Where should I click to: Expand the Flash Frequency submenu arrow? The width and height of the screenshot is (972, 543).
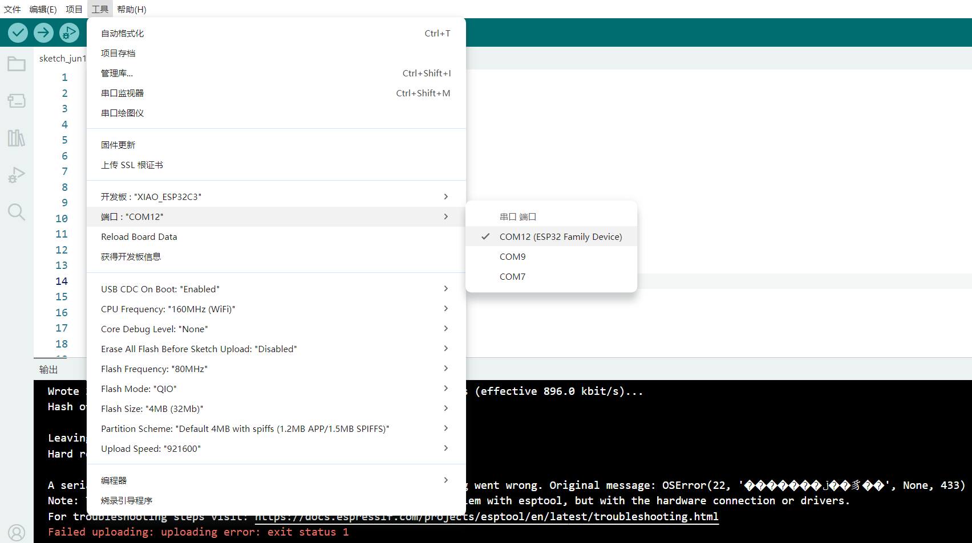coord(446,369)
